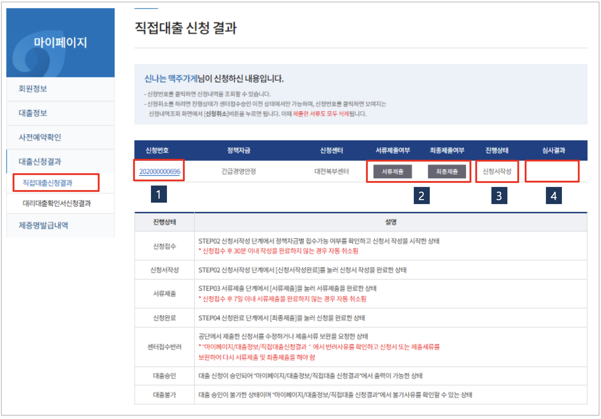Screen dimensions: 601x419
Task: Select 직접대출신청결과 submenu item
Action: 48,183
